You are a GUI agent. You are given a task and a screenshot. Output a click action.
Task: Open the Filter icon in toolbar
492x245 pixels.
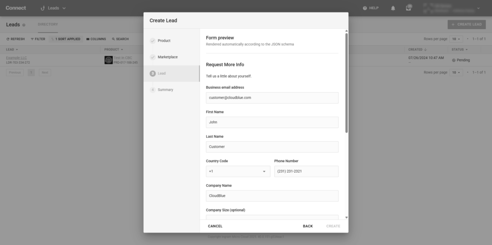coord(32,39)
